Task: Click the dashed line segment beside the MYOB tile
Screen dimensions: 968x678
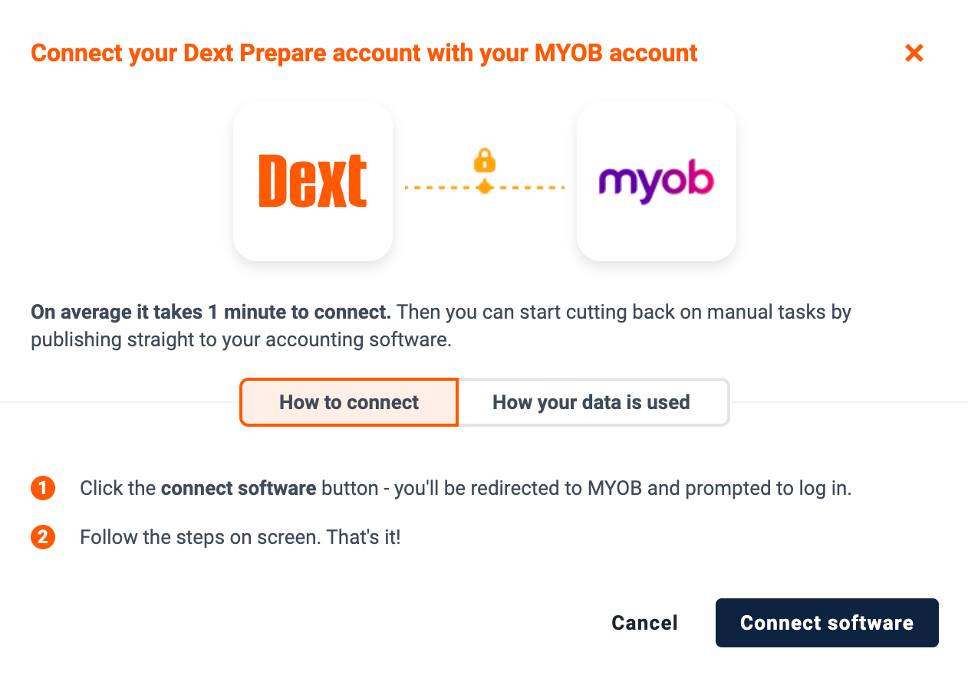Action: tap(530, 187)
